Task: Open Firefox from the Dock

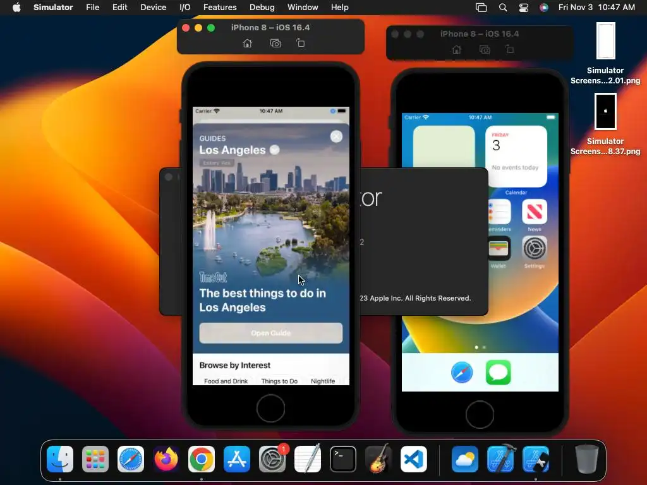Action: tap(166, 459)
